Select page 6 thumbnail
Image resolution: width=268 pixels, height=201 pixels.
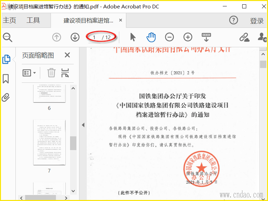tap(49, 93)
